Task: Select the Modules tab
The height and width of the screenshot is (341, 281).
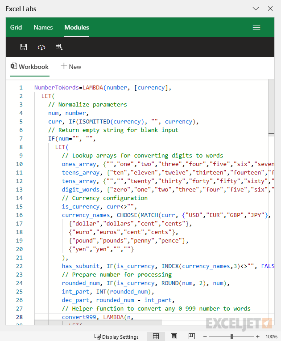Action: (77, 27)
